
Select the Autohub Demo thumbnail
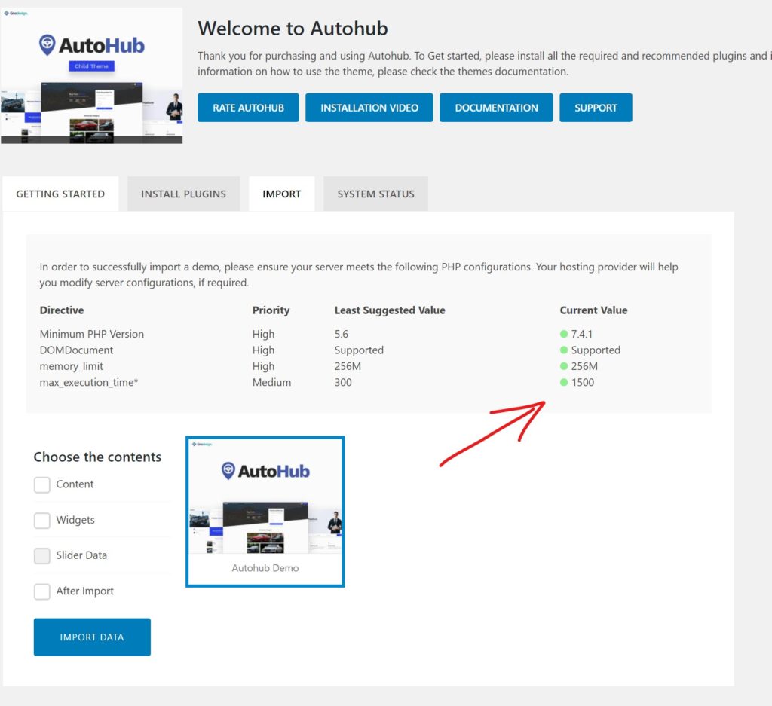point(265,512)
